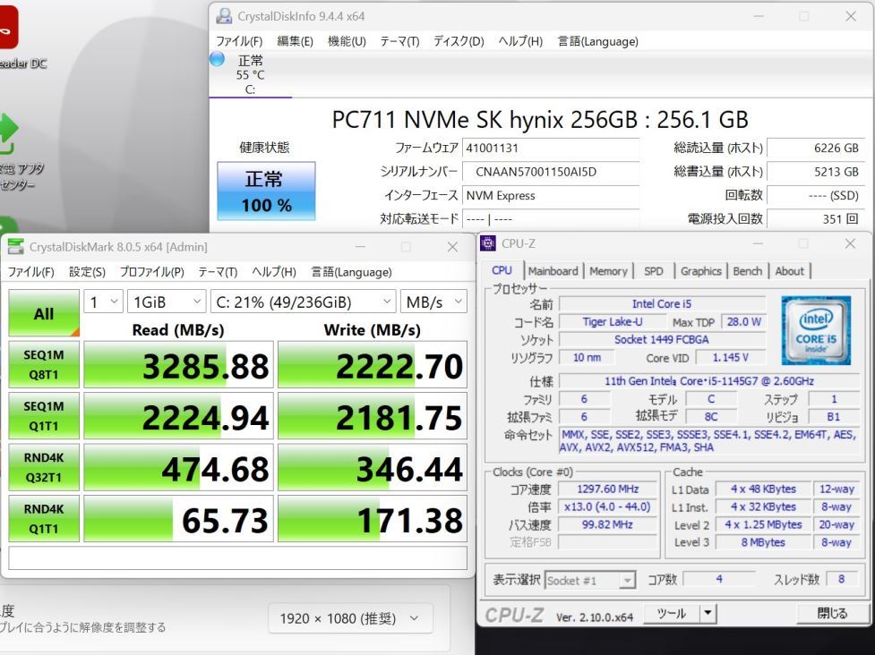Start the RND4K Q32T1 test
The image size is (875, 655).
(x=44, y=469)
